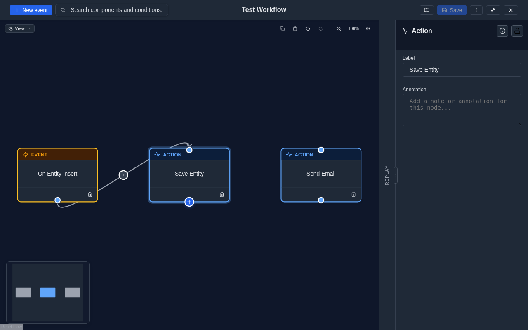Click the plus handle below Save Entity node
Screen dimensions: 528x330
[x=189, y=202]
